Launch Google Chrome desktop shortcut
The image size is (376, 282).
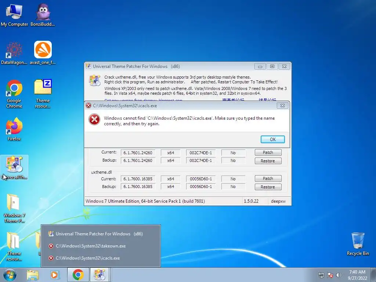click(x=14, y=94)
